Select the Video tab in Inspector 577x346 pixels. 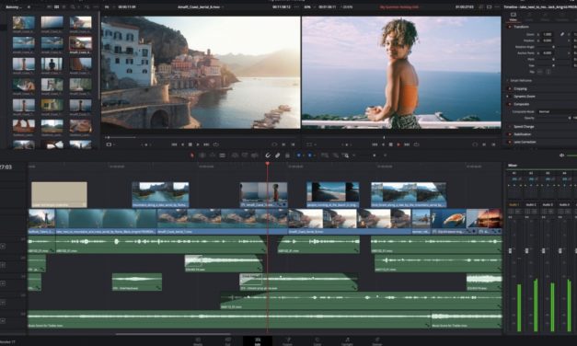(x=513, y=17)
